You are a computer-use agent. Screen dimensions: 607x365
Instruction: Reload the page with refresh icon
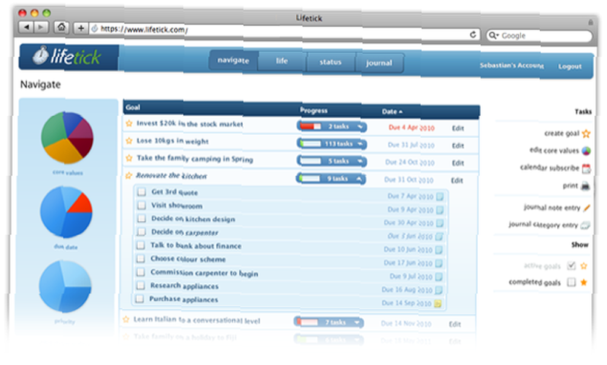(473, 35)
